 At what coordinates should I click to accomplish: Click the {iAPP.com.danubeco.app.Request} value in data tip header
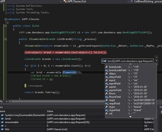[134, 61]
